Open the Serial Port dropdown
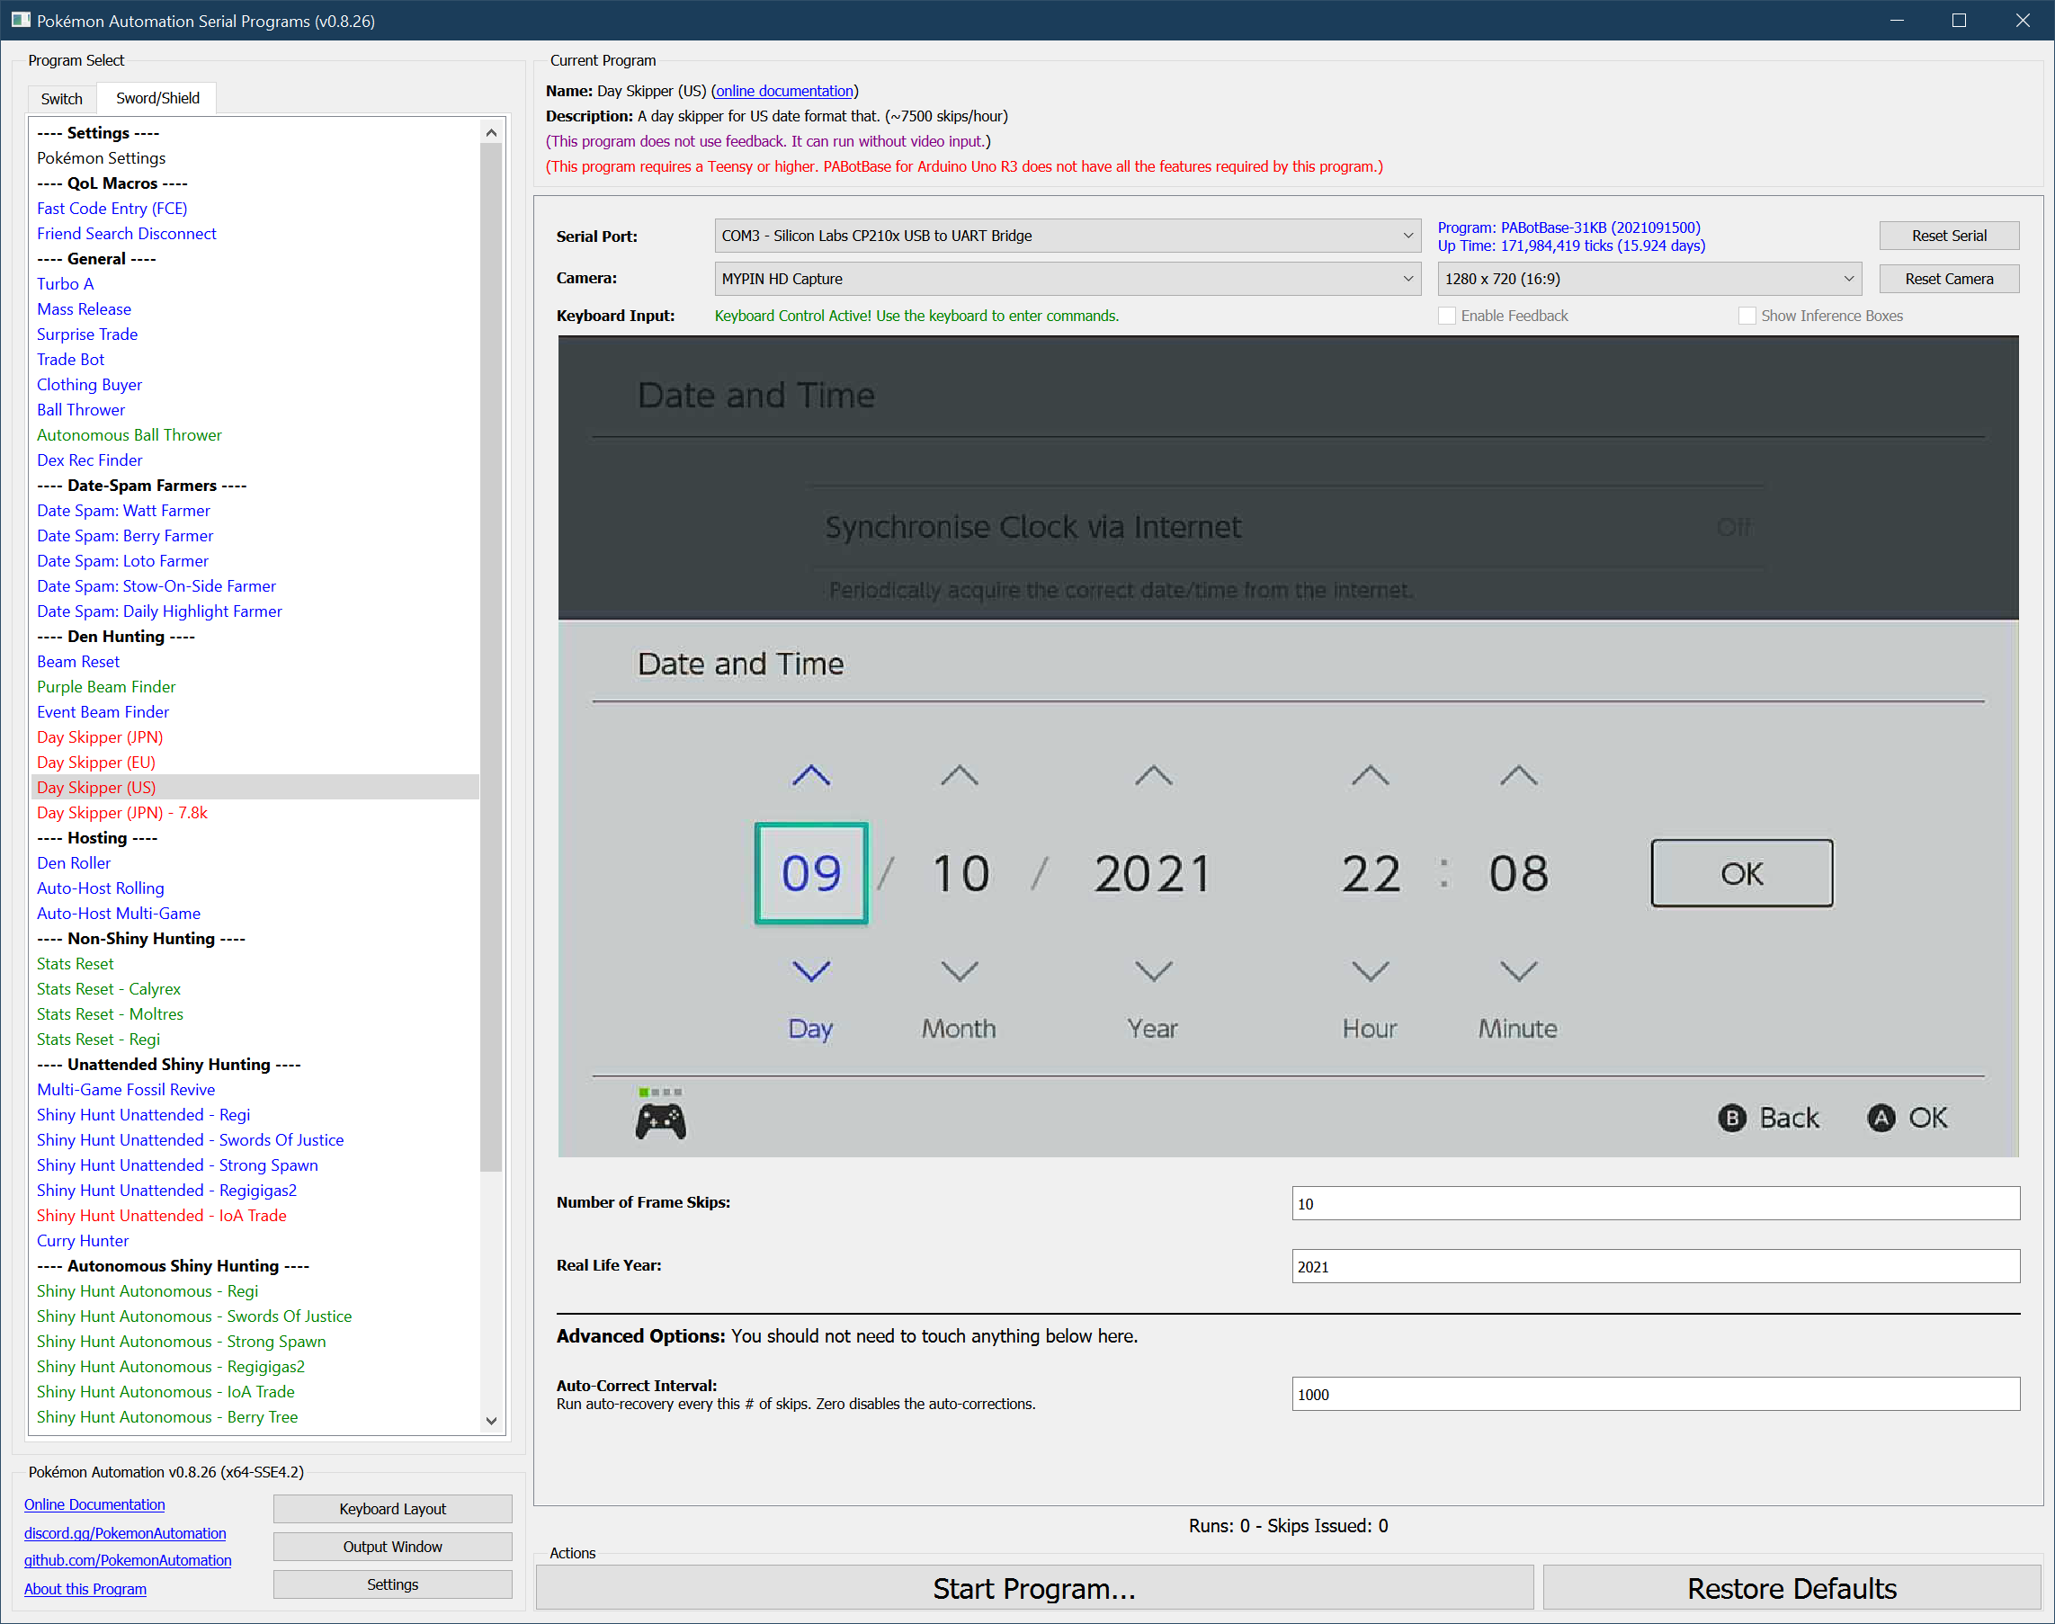 1067,236
